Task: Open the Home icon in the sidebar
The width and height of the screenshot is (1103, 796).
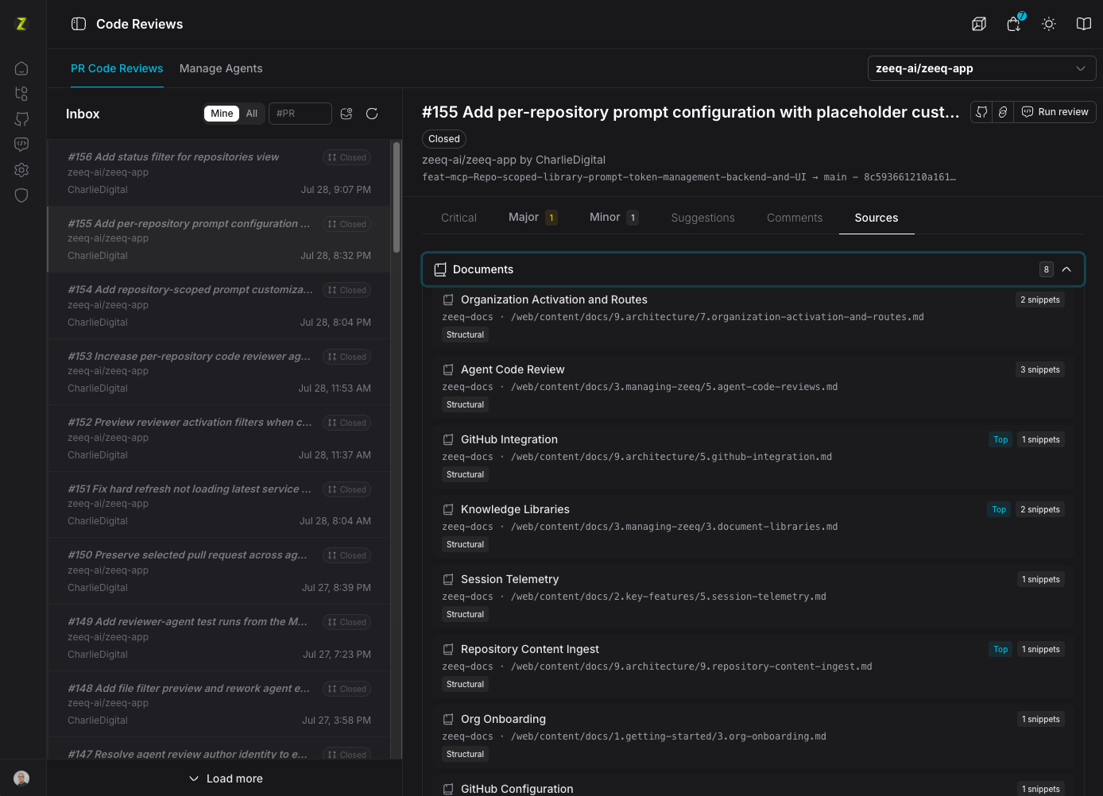Action: (21, 68)
